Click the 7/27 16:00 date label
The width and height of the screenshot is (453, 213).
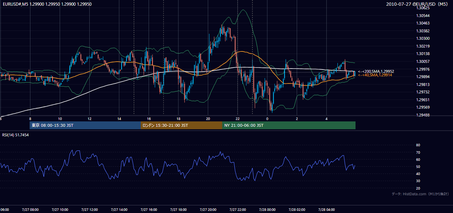coord(149,210)
